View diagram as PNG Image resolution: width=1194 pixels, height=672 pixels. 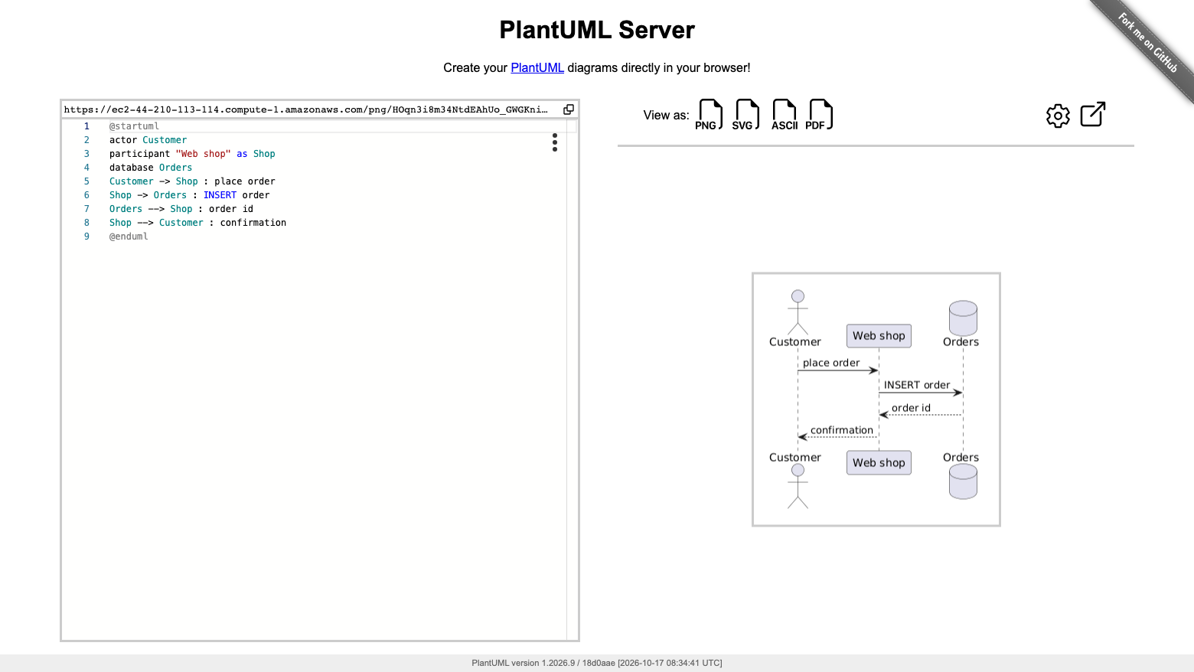click(x=710, y=115)
